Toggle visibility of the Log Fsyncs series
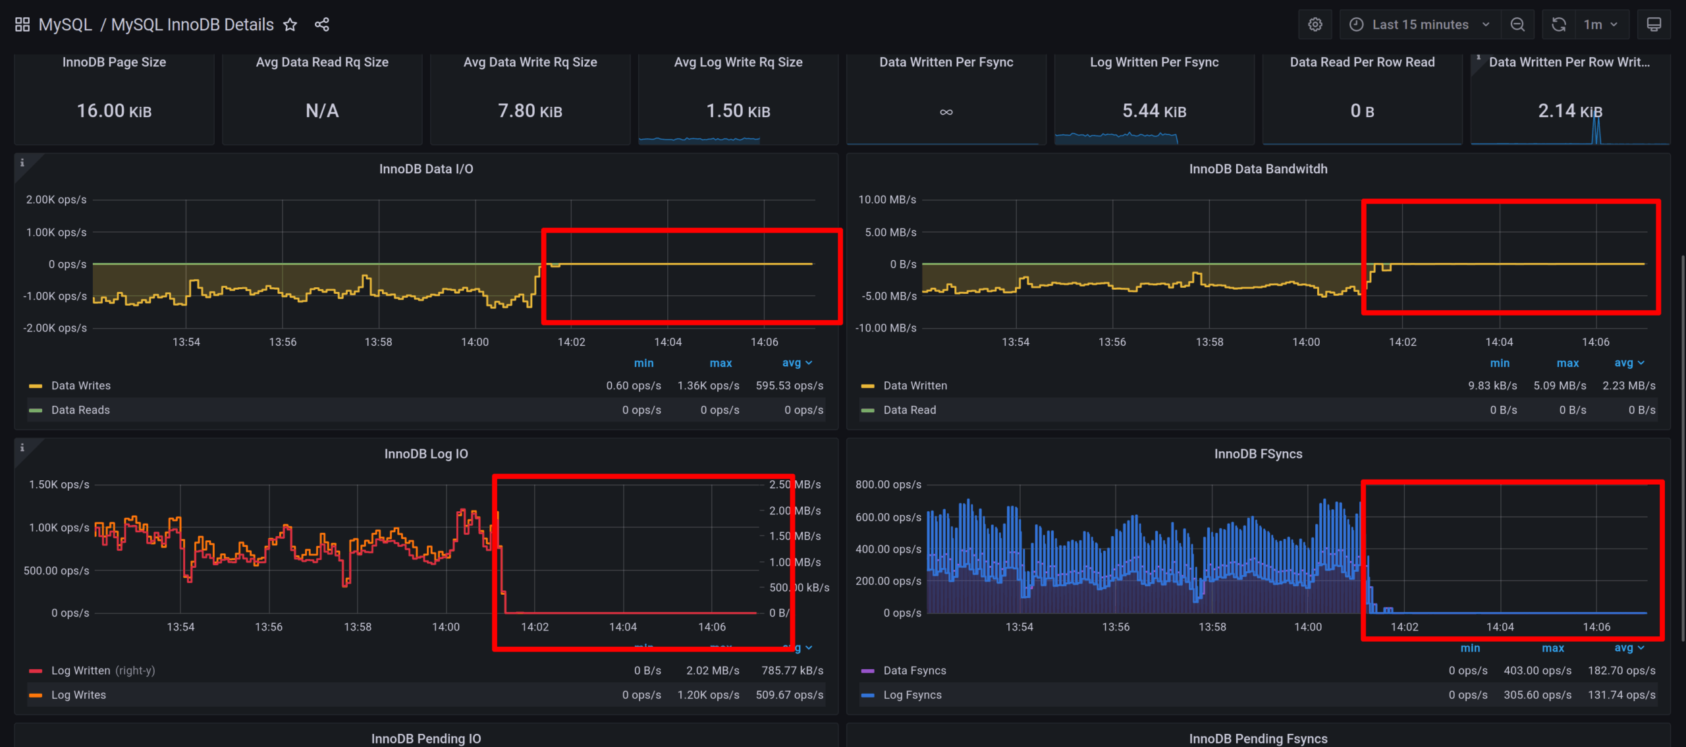1686x747 pixels. click(x=913, y=694)
